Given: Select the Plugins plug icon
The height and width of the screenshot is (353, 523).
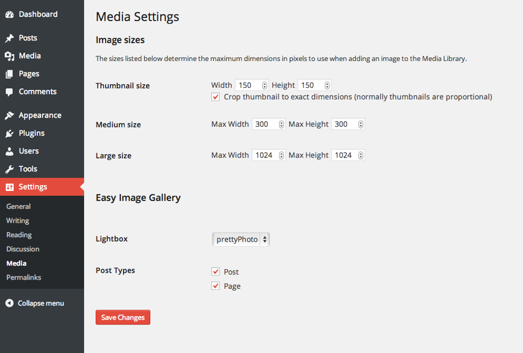Looking at the screenshot, I should click(x=9, y=133).
